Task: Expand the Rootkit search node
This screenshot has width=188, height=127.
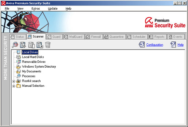Action: point(14,81)
